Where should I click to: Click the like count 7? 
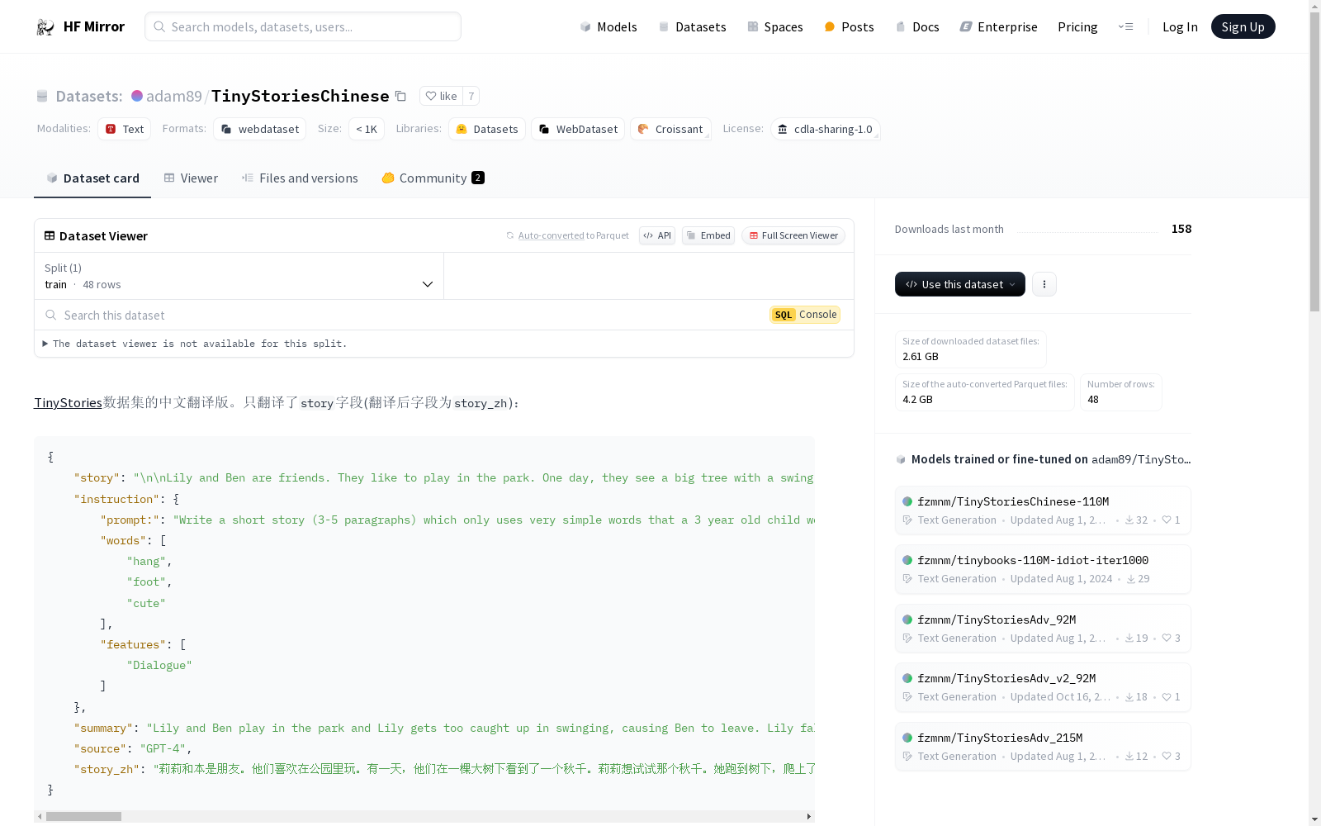[471, 96]
